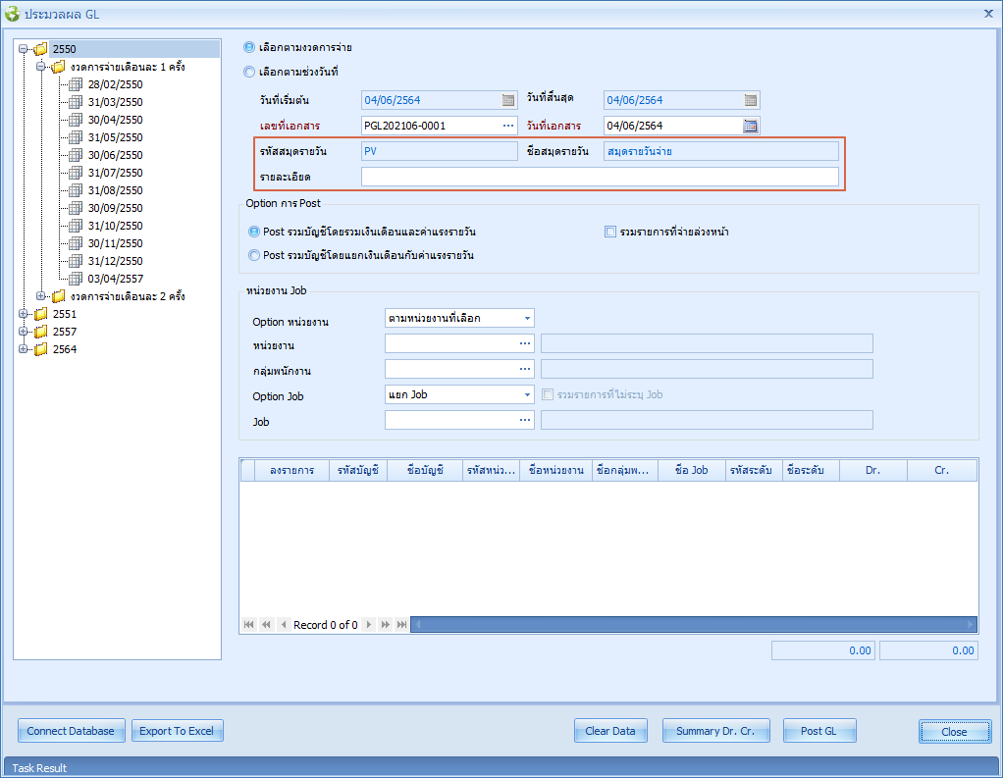
Task: Click the scrollbar right arrow in grid
Action: pos(970,625)
